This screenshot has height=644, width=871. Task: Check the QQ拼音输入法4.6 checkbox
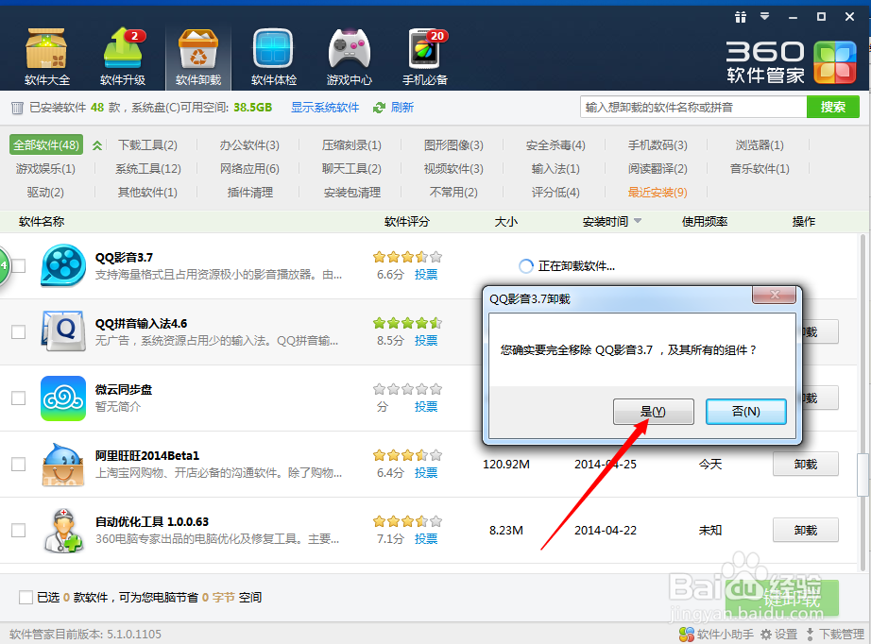(x=16, y=332)
